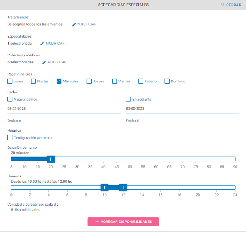Click the turn duration slider handle

51,159
